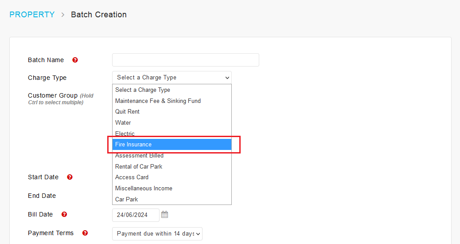This screenshot has width=460, height=244.
Task: Choose Quit Rent from the list
Action: [x=172, y=112]
